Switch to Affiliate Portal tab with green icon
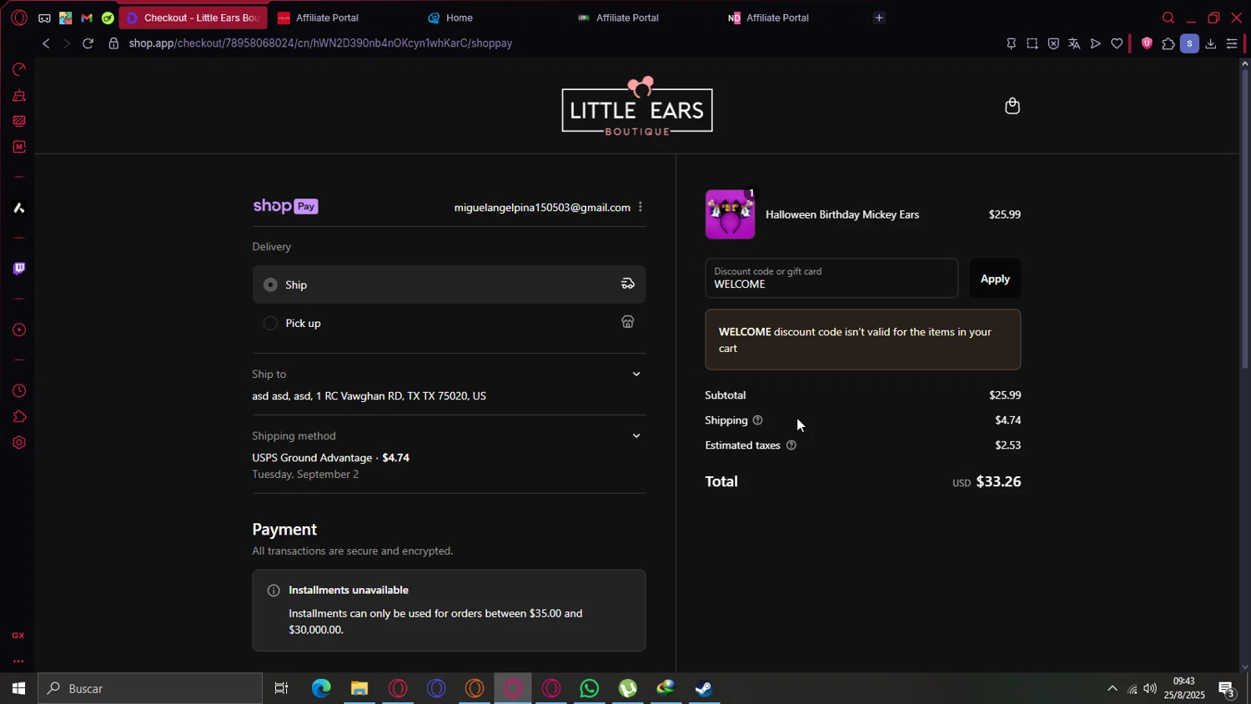 (x=644, y=18)
